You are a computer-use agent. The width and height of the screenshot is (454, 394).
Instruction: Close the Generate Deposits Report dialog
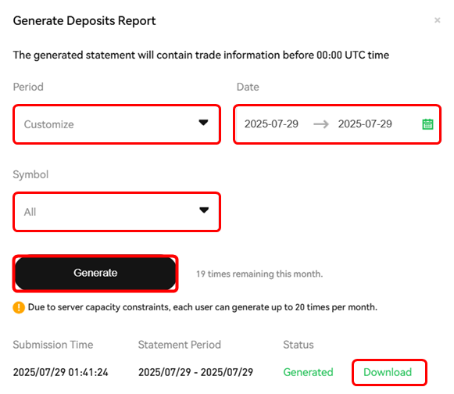tap(438, 20)
